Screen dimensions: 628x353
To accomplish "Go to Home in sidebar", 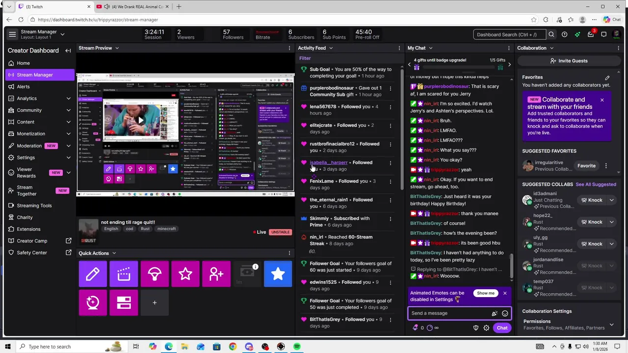I will click(23, 63).
